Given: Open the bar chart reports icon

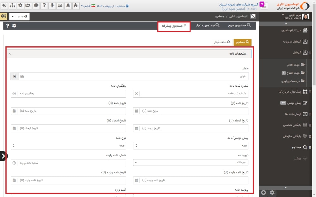Looking at the screenshot, I should 60,5.
